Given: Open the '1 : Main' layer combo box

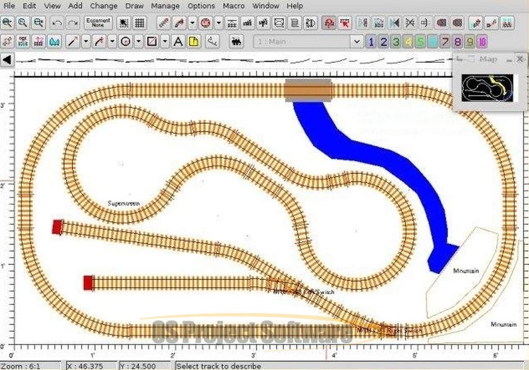Looking at the screenshot, I should [308, 42].
